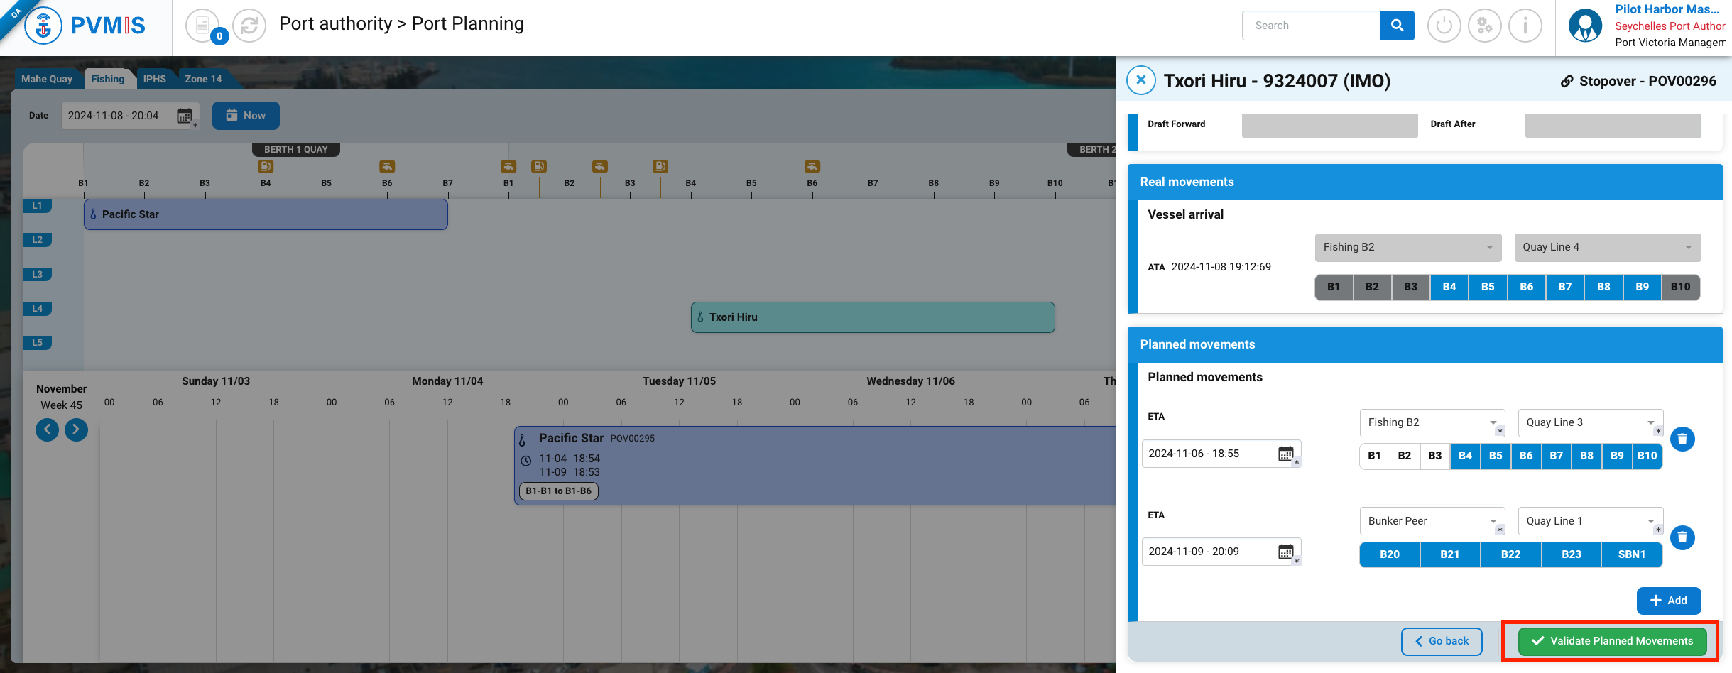The image size is (1732, 673).
Task: Switch to the Mahe Quay tab
Action: [x=47, y=79]
